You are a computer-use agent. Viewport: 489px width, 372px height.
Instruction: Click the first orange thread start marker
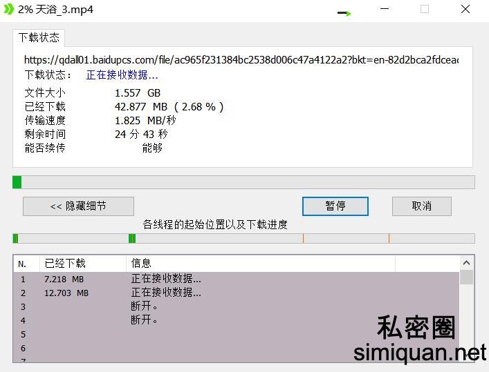pyautogui.click(x=303, y=239)
